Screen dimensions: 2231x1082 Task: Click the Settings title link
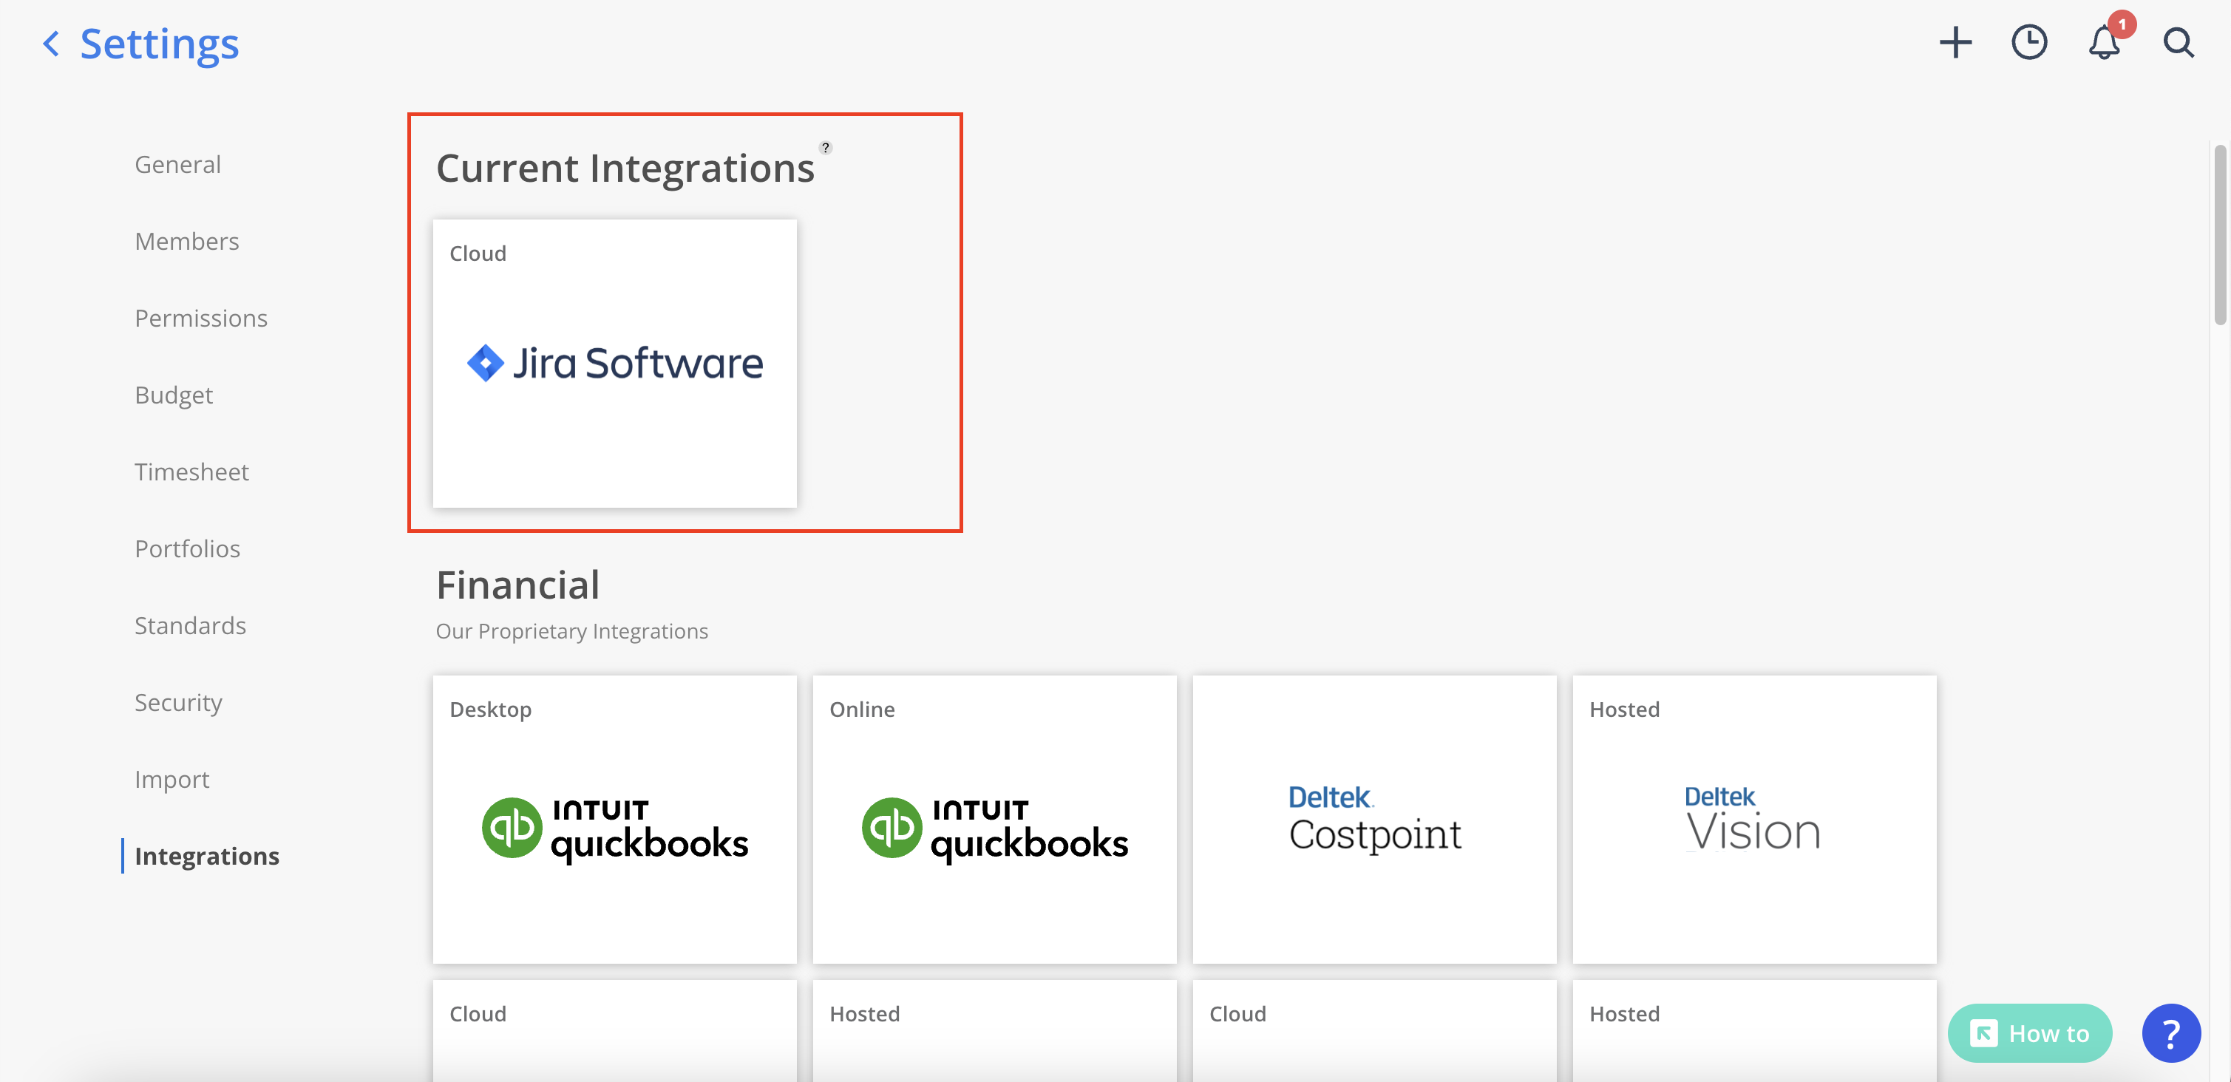pos(160,44)
